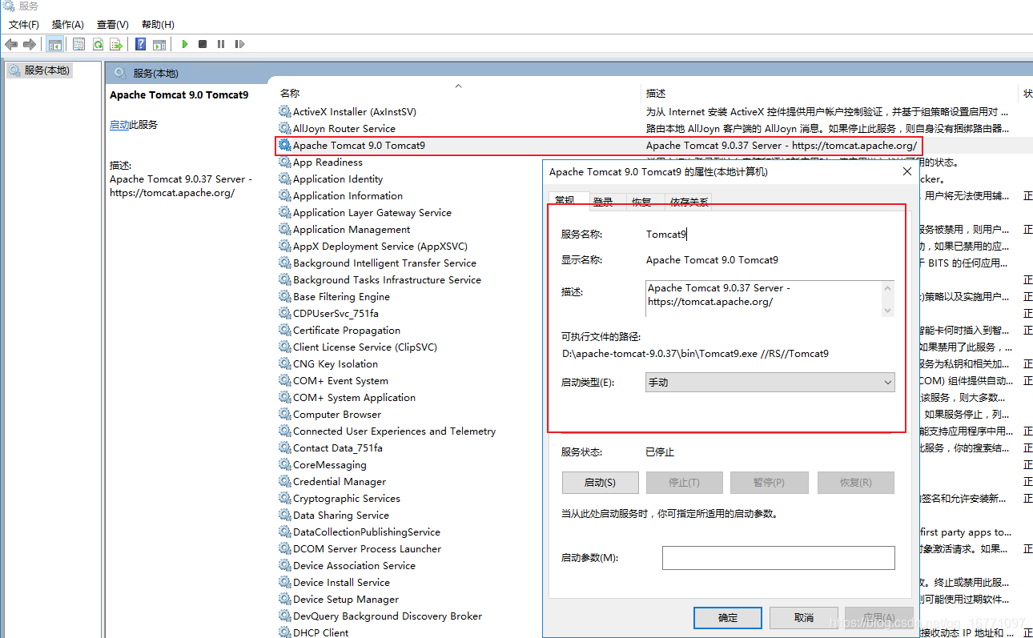Switch to the 登录 tab
This screenshot has height=638, width=1033.
603,202
